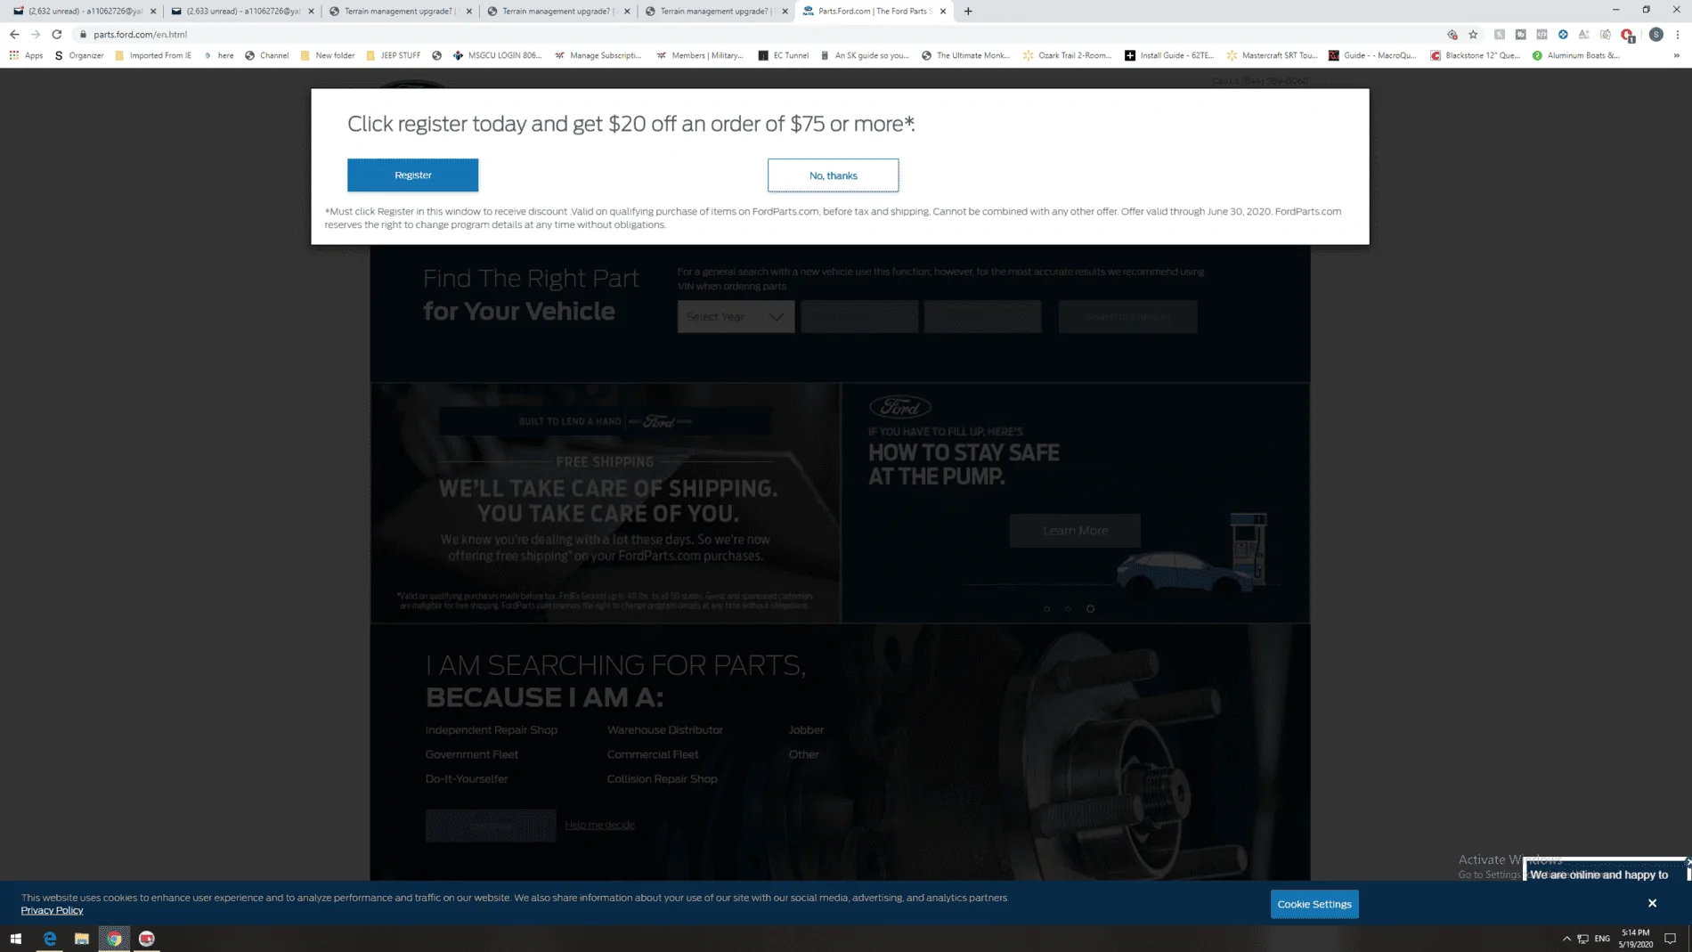Open the Members | Military bookmark
The height and width of the screenshot is (952, 1692).
pos(700,55)
